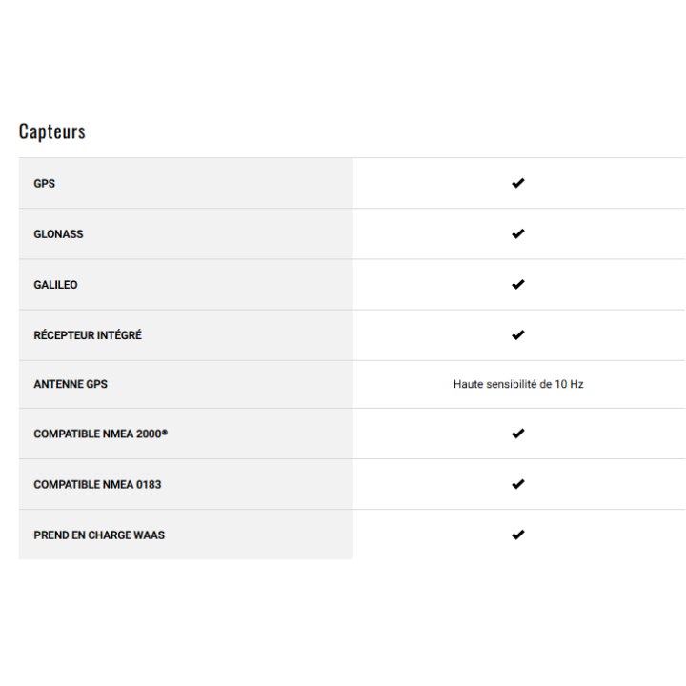
Task: Select the PREND EN CHARGE WAAS label
Action: 99,535
